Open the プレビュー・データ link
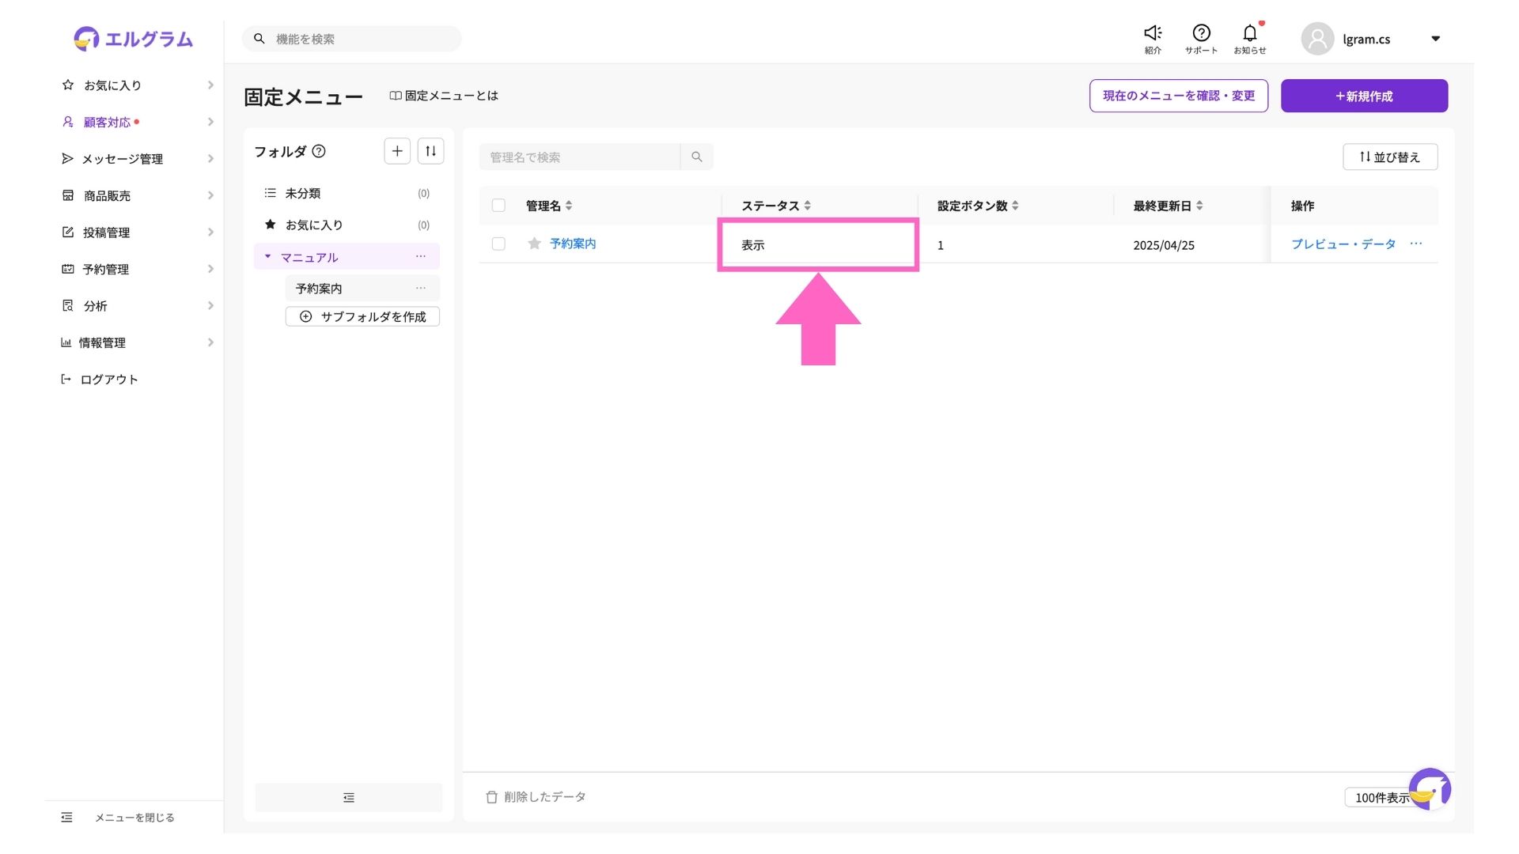Screen dimensions: 1519x854 pos(1343,244)
